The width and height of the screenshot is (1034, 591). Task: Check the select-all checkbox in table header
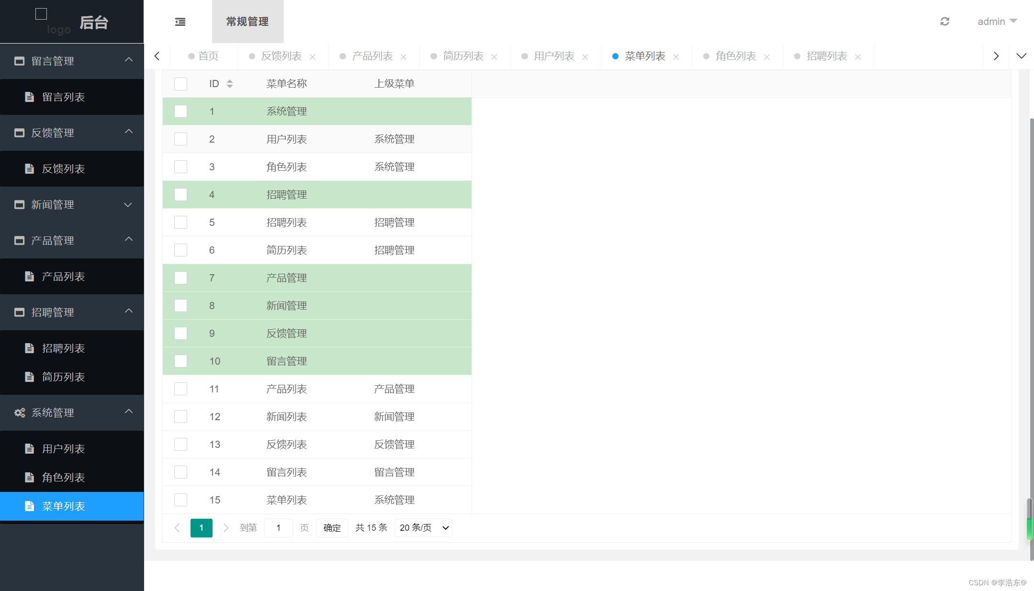[180, 84]
